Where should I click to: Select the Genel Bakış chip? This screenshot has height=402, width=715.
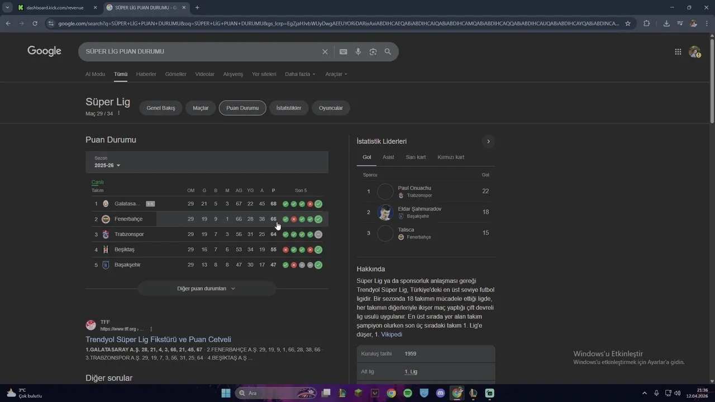pos(161,108)
